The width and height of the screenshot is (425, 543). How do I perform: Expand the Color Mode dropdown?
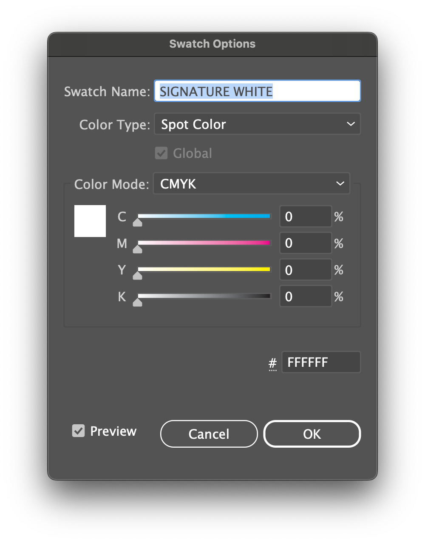coord(251,184)
